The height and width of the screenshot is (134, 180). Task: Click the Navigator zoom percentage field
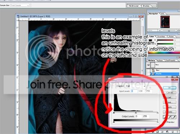pos(152,31)
